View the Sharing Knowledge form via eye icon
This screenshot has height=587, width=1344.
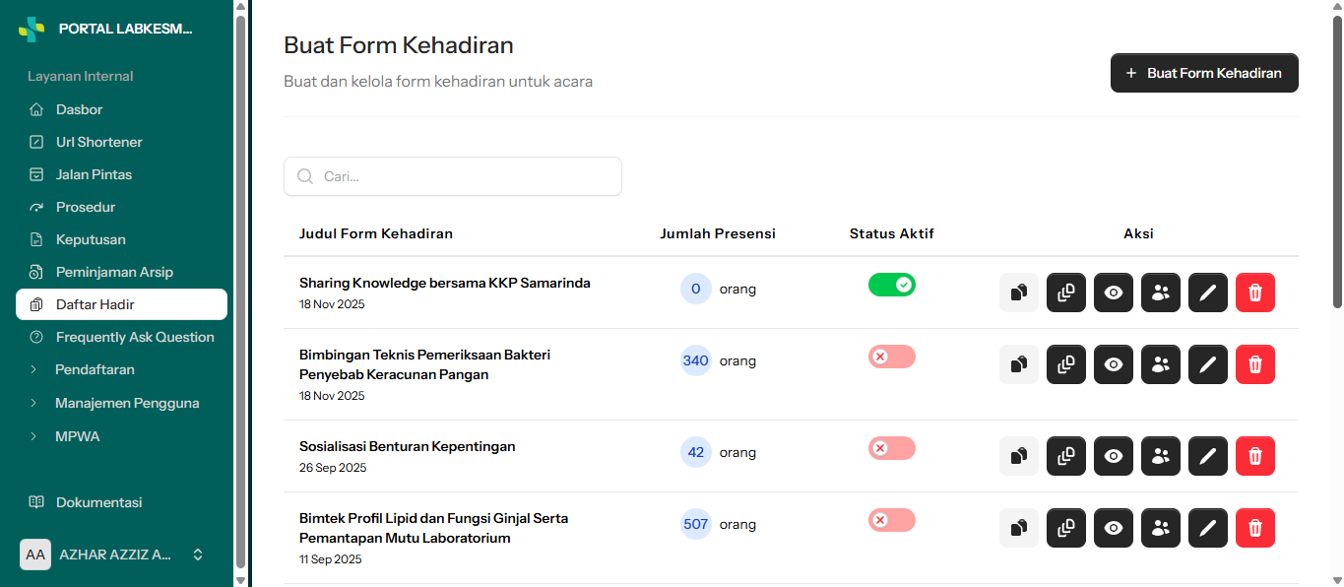click(1114, 293)
